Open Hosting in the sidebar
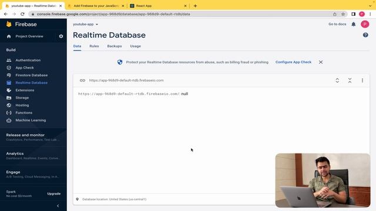 (x=22, y=105)
